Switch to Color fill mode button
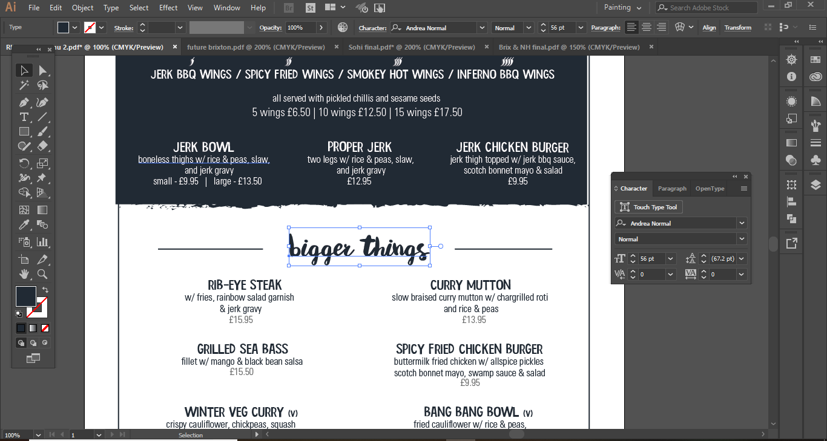This screenshot has height=441, width=827. pyautogui.click(x=21, y=328)
